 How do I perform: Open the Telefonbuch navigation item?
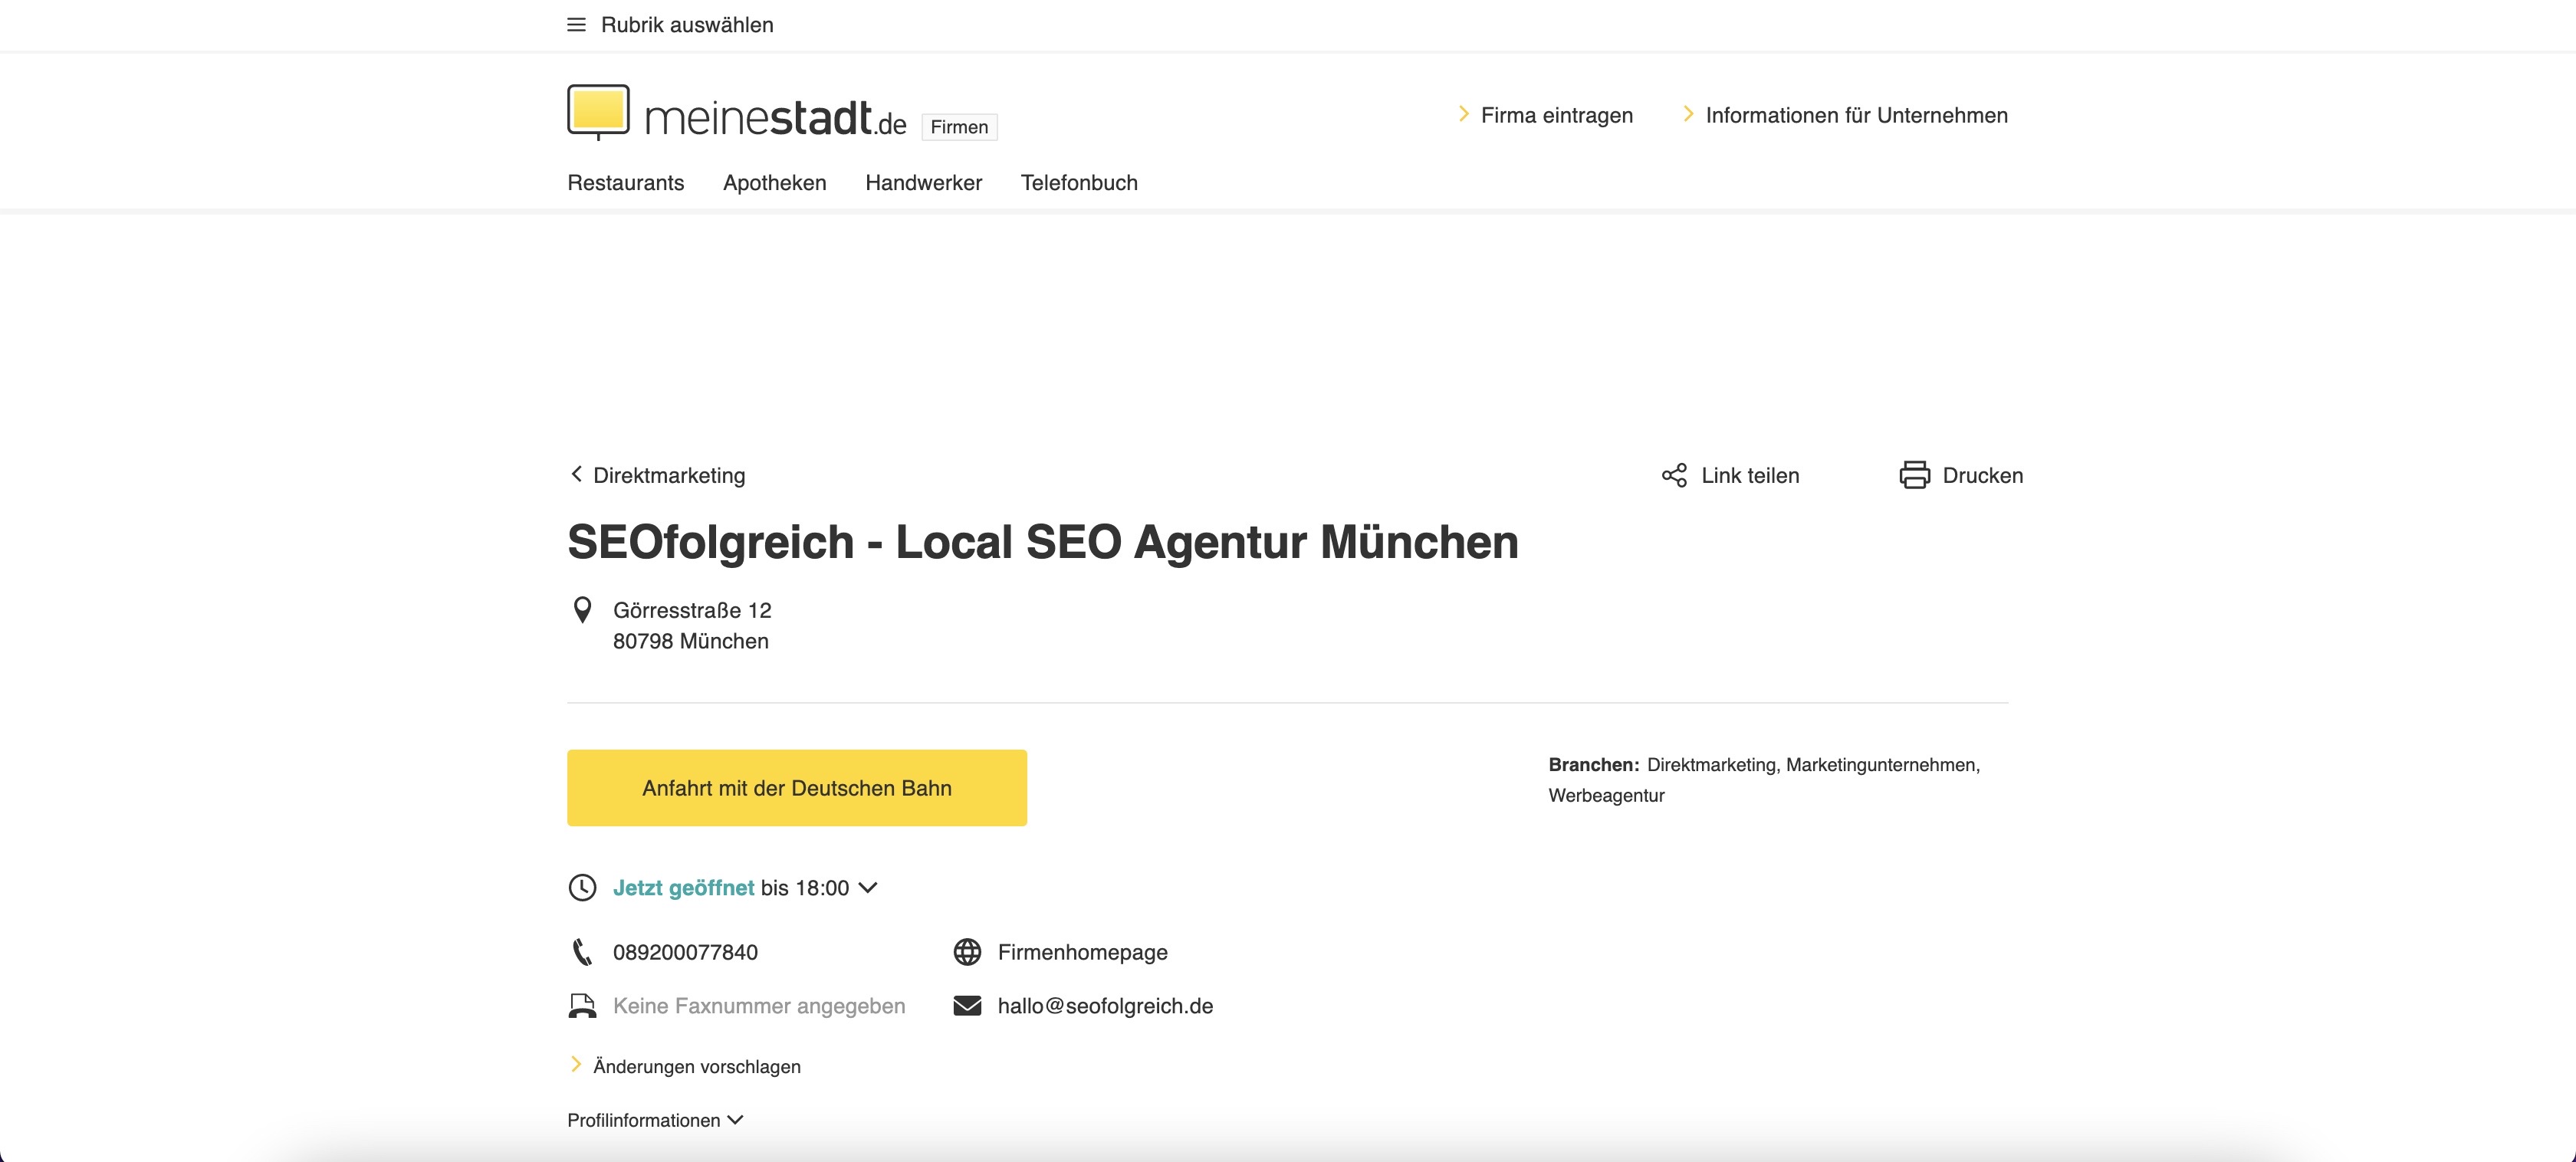coord(1079,183)
